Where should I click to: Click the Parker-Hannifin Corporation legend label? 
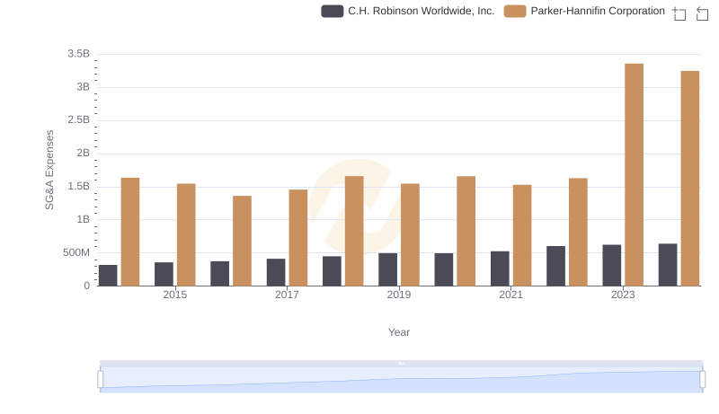click(x=598, y=11)
